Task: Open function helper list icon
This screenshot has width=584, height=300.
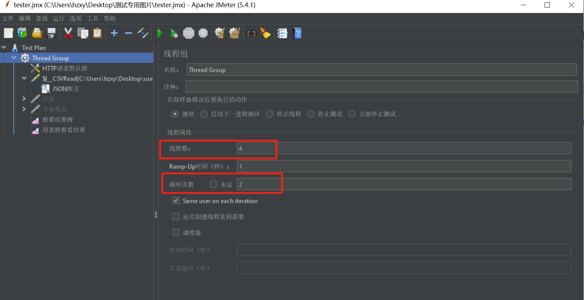Action: click(282, 33)
